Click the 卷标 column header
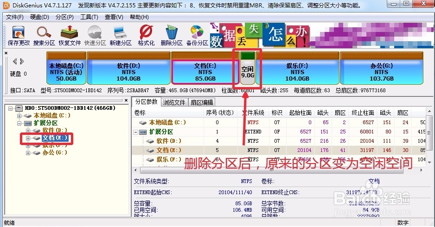Screen dimensions: 435x227 168,113
